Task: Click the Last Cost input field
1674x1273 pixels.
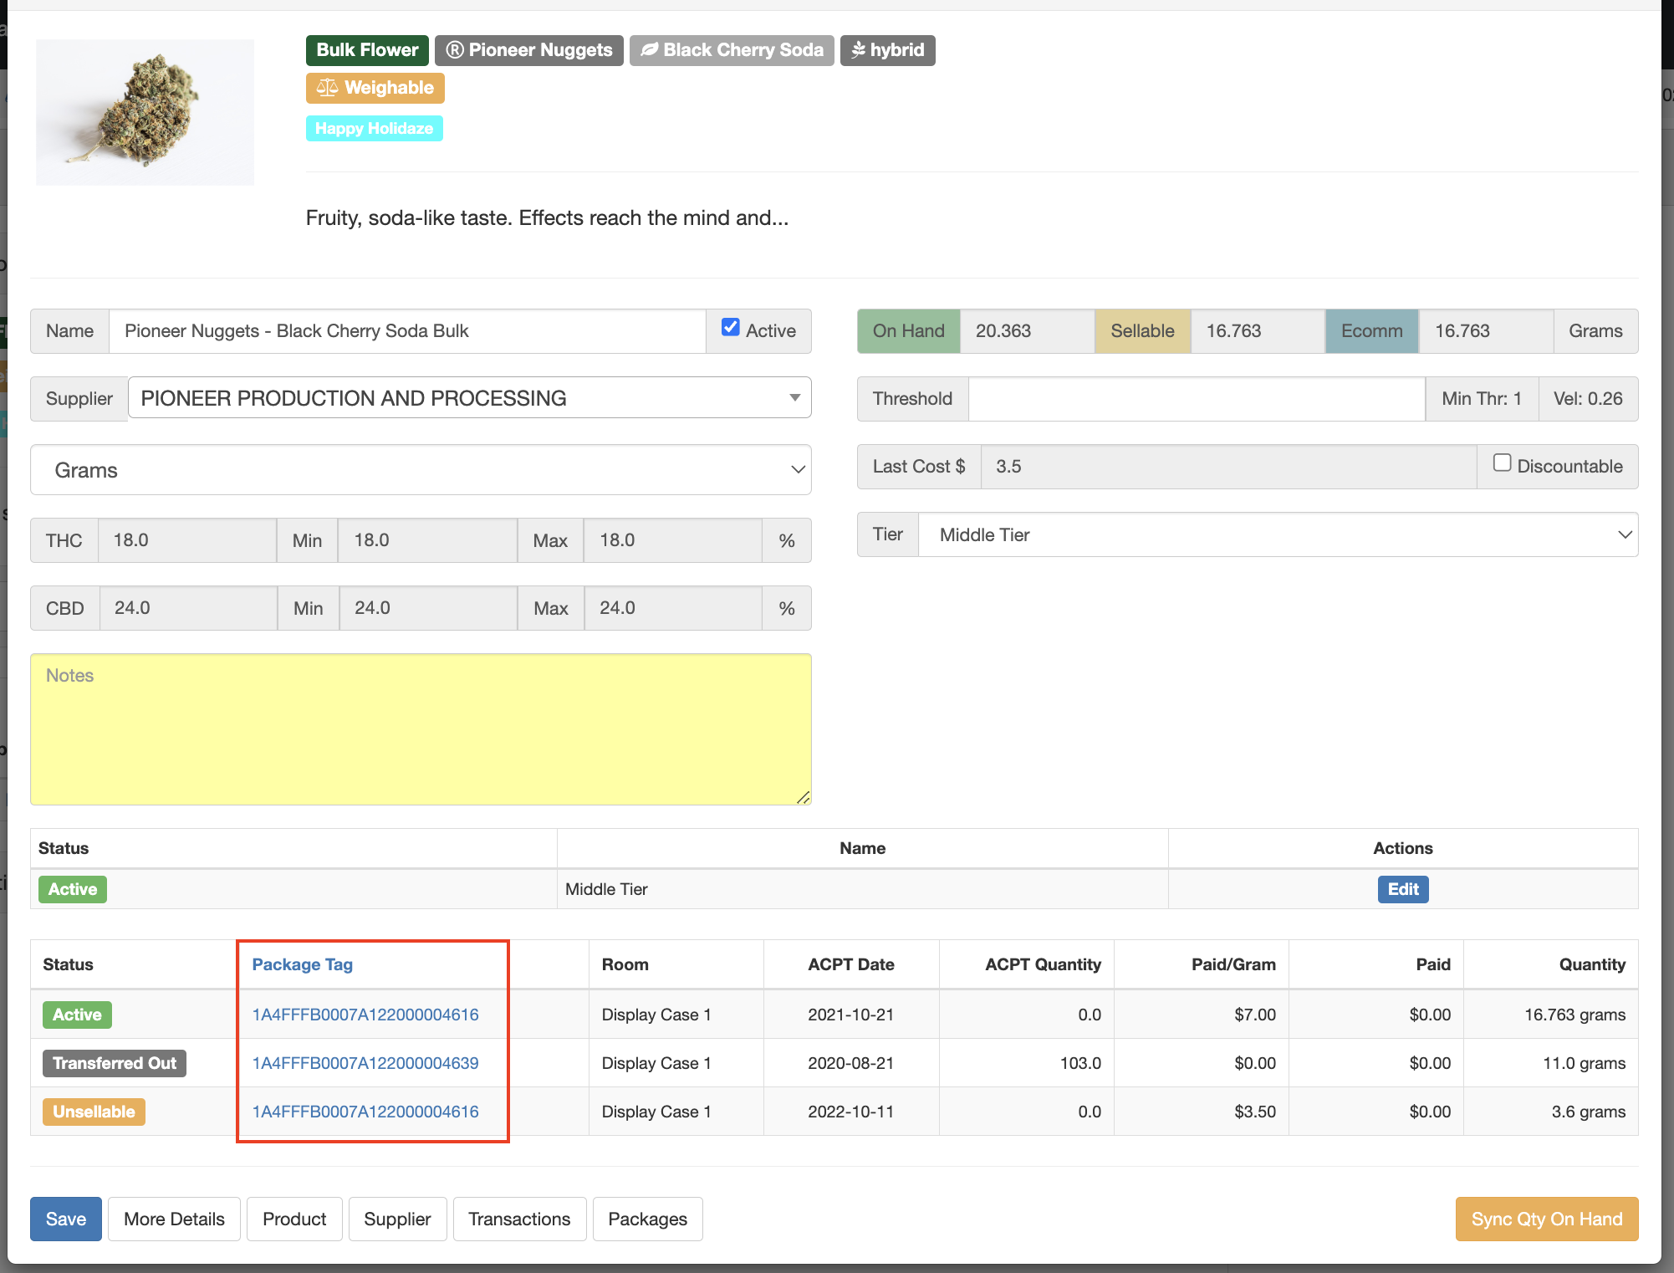Action: coord(1228,467)
